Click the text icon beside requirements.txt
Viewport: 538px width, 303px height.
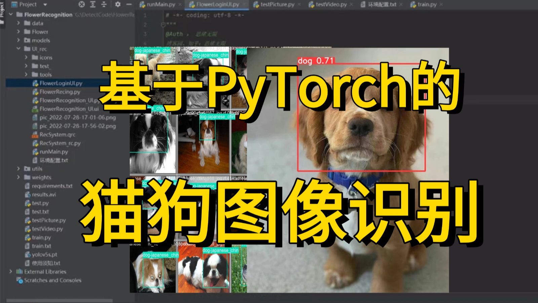(28, 186)
